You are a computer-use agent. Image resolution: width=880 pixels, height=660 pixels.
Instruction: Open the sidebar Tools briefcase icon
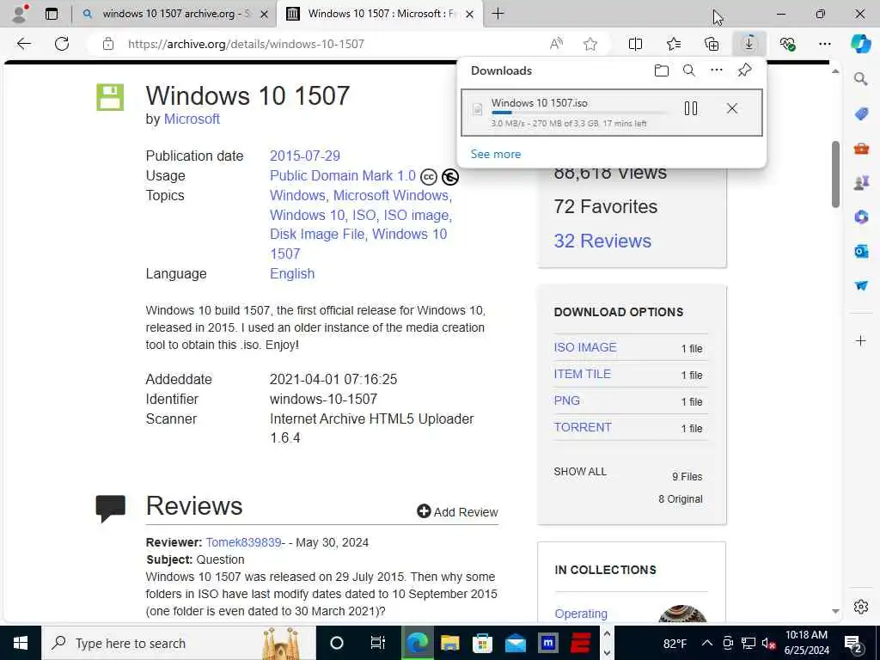[861, 148]
